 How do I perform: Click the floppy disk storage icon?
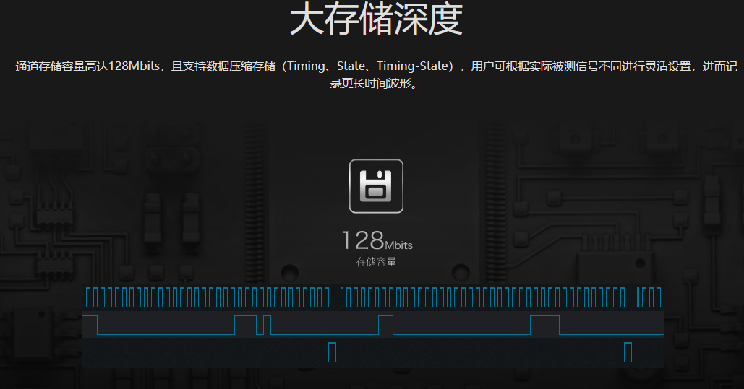[x=376, y=186]
